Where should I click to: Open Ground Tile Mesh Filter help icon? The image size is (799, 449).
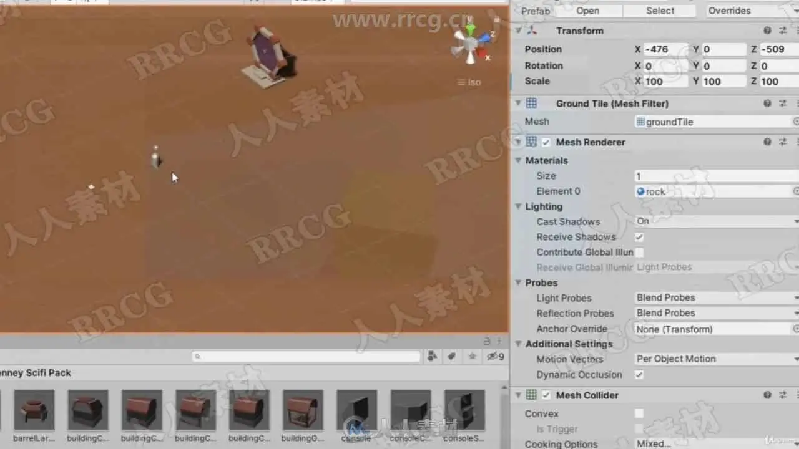767,104
